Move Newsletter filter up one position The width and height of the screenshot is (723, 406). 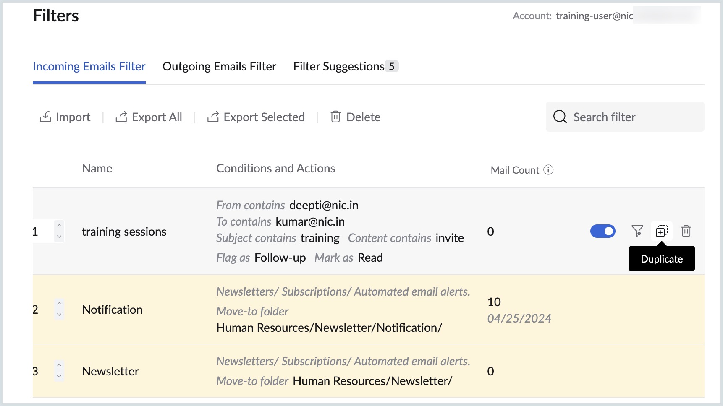(x=59, y=365)
